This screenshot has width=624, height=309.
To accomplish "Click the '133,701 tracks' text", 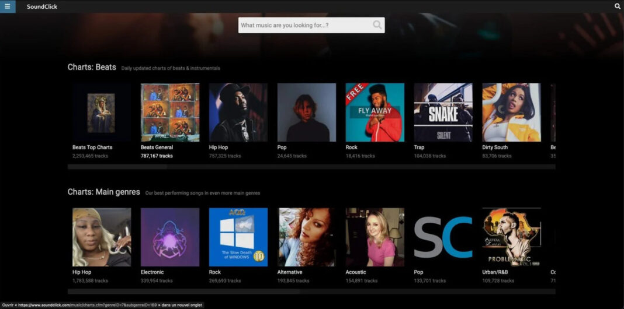I will click(430, 281).
